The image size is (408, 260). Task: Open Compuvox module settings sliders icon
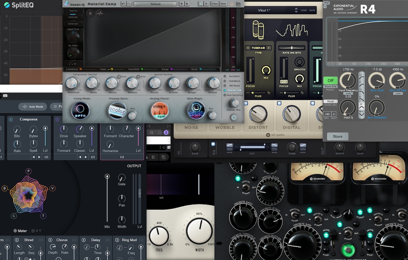(x=46, y=157)
